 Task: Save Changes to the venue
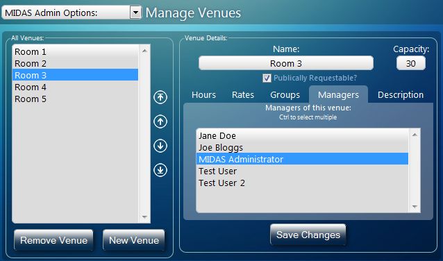(308, 235)
